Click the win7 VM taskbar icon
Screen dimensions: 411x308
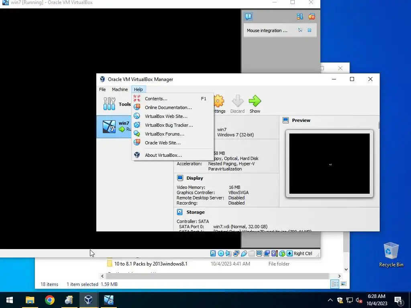coord(108,300)
